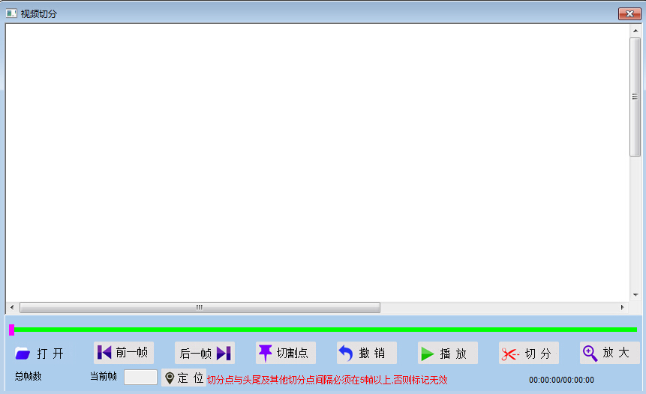646x394 pixels.
Task: Click the scroll right arrow of preview
Action: (623, 307)
